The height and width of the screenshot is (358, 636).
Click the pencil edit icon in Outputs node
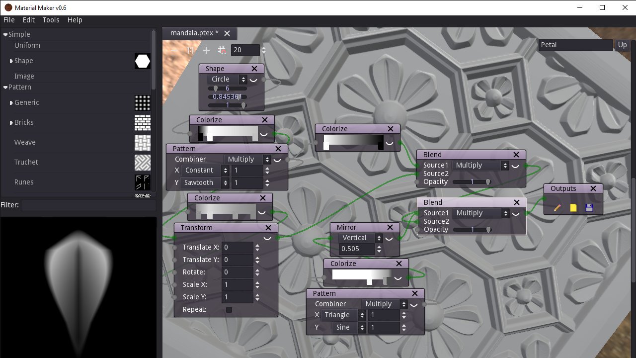(x=556, y=208)
